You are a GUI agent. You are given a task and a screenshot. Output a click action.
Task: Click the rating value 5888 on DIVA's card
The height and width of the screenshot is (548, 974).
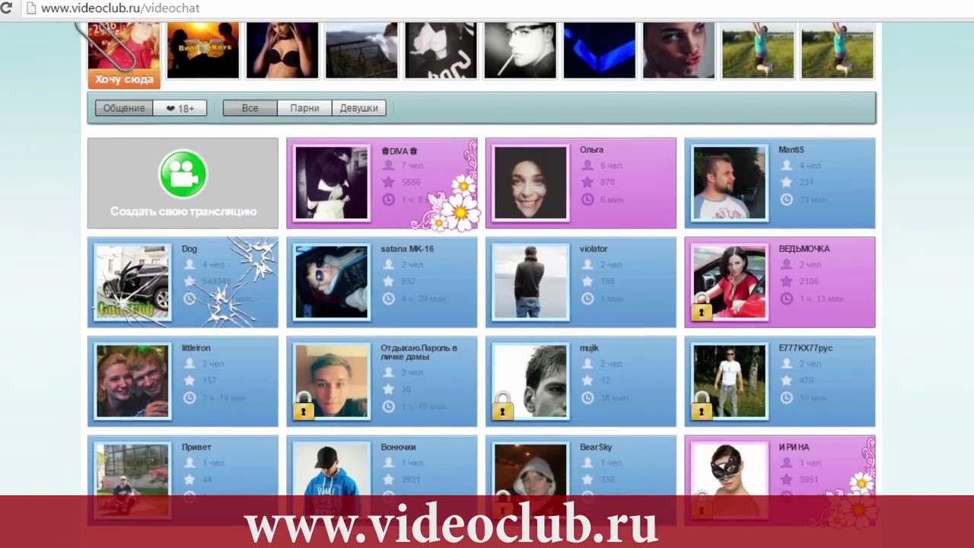[x=411, y=183]
